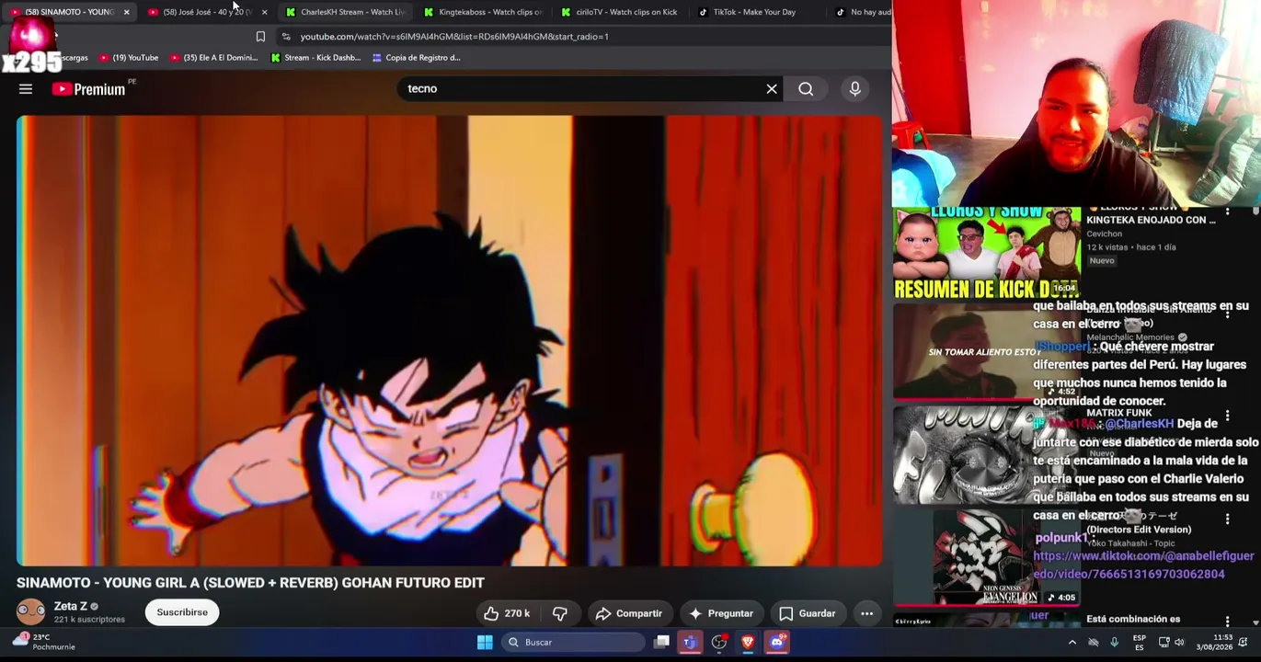Click the taskbar Buscar search box
Screen dimensions: 1261x662
point(574,643)
